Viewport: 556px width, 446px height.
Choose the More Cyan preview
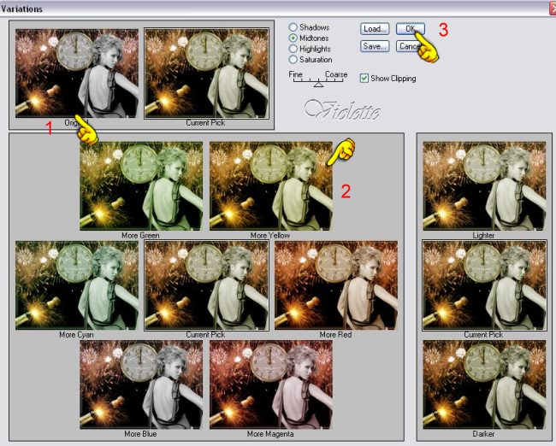[77, 285]
